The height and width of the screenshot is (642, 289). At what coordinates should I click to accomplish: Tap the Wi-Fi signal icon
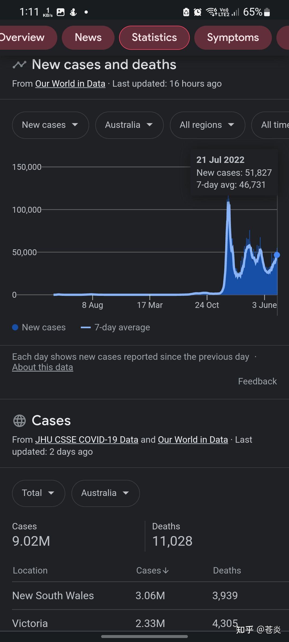point(211,12)
